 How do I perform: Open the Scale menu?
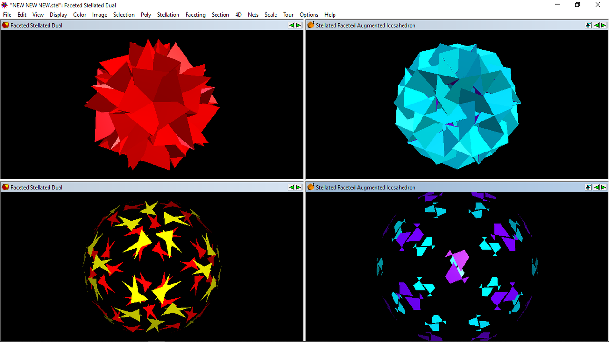point(271,15)
